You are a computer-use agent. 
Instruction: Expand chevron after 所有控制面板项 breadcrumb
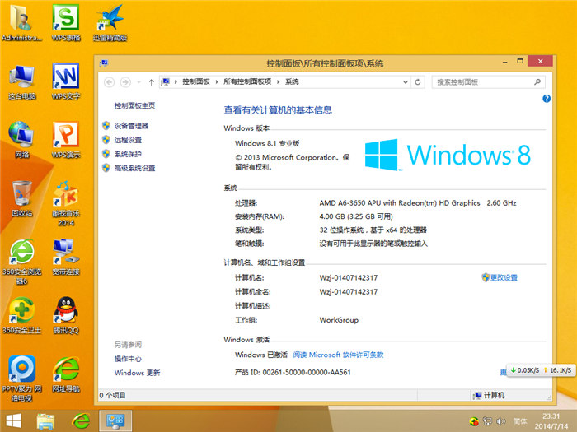tap(279, 82)
